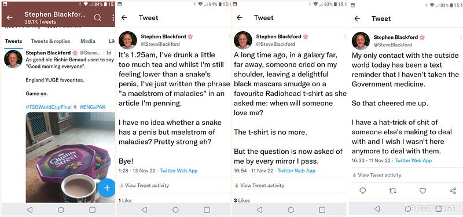Open overflow menu in profile header

pyautogui.click(x=113, y=18)
